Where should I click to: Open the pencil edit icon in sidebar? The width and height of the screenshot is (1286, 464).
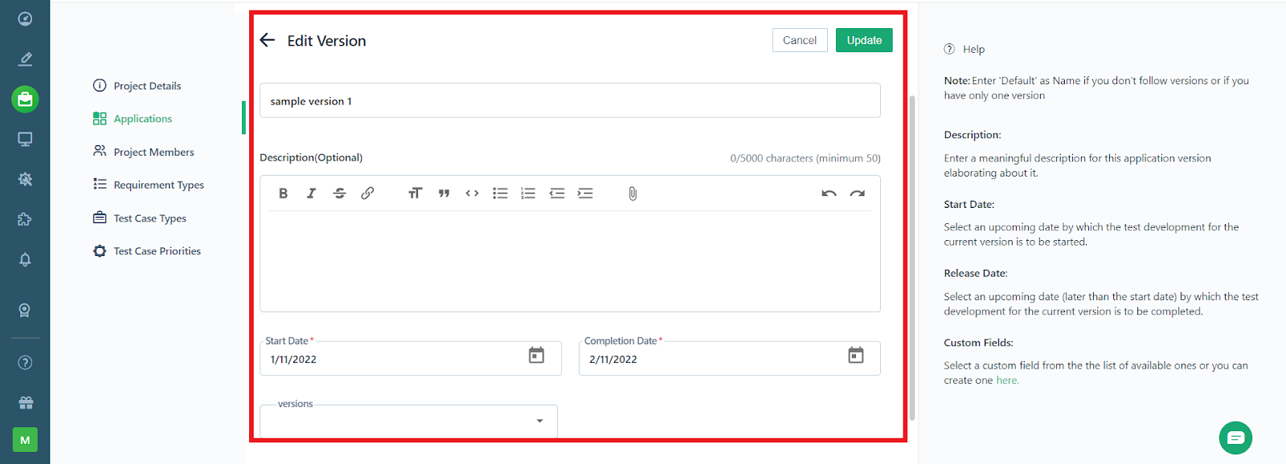tap(25, 59)
